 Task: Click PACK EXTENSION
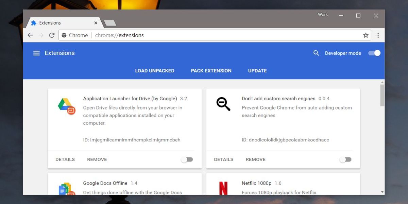point(211,71)
